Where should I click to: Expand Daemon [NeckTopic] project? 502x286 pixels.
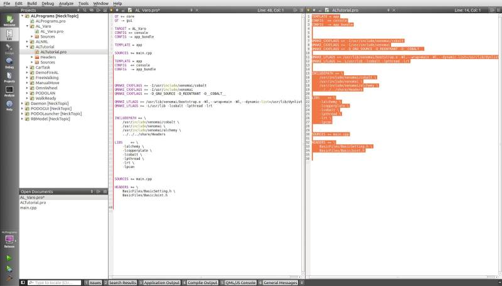coord(22,103)
